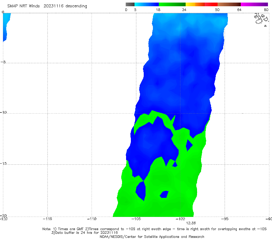Screen dimensions: 272x239
Task: Click the color bar label '18'
Action: click(158, 10)
